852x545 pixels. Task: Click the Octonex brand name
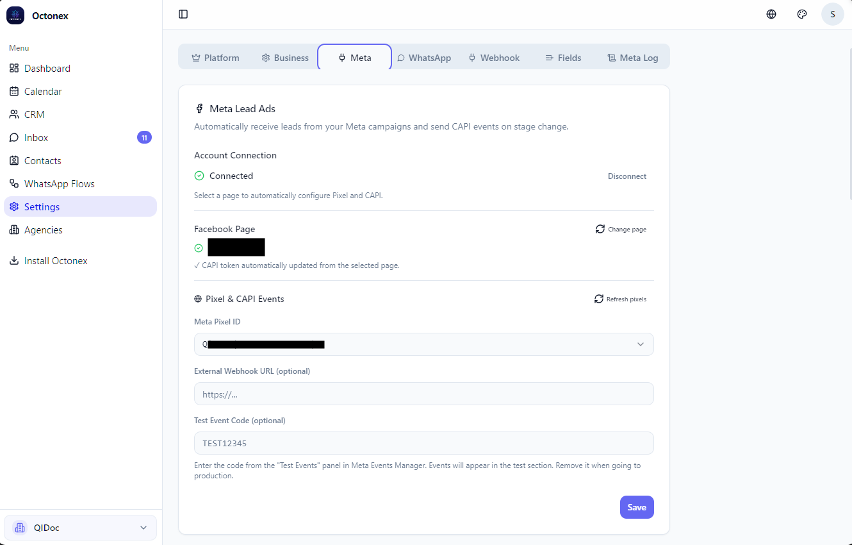tap(50, 15)
